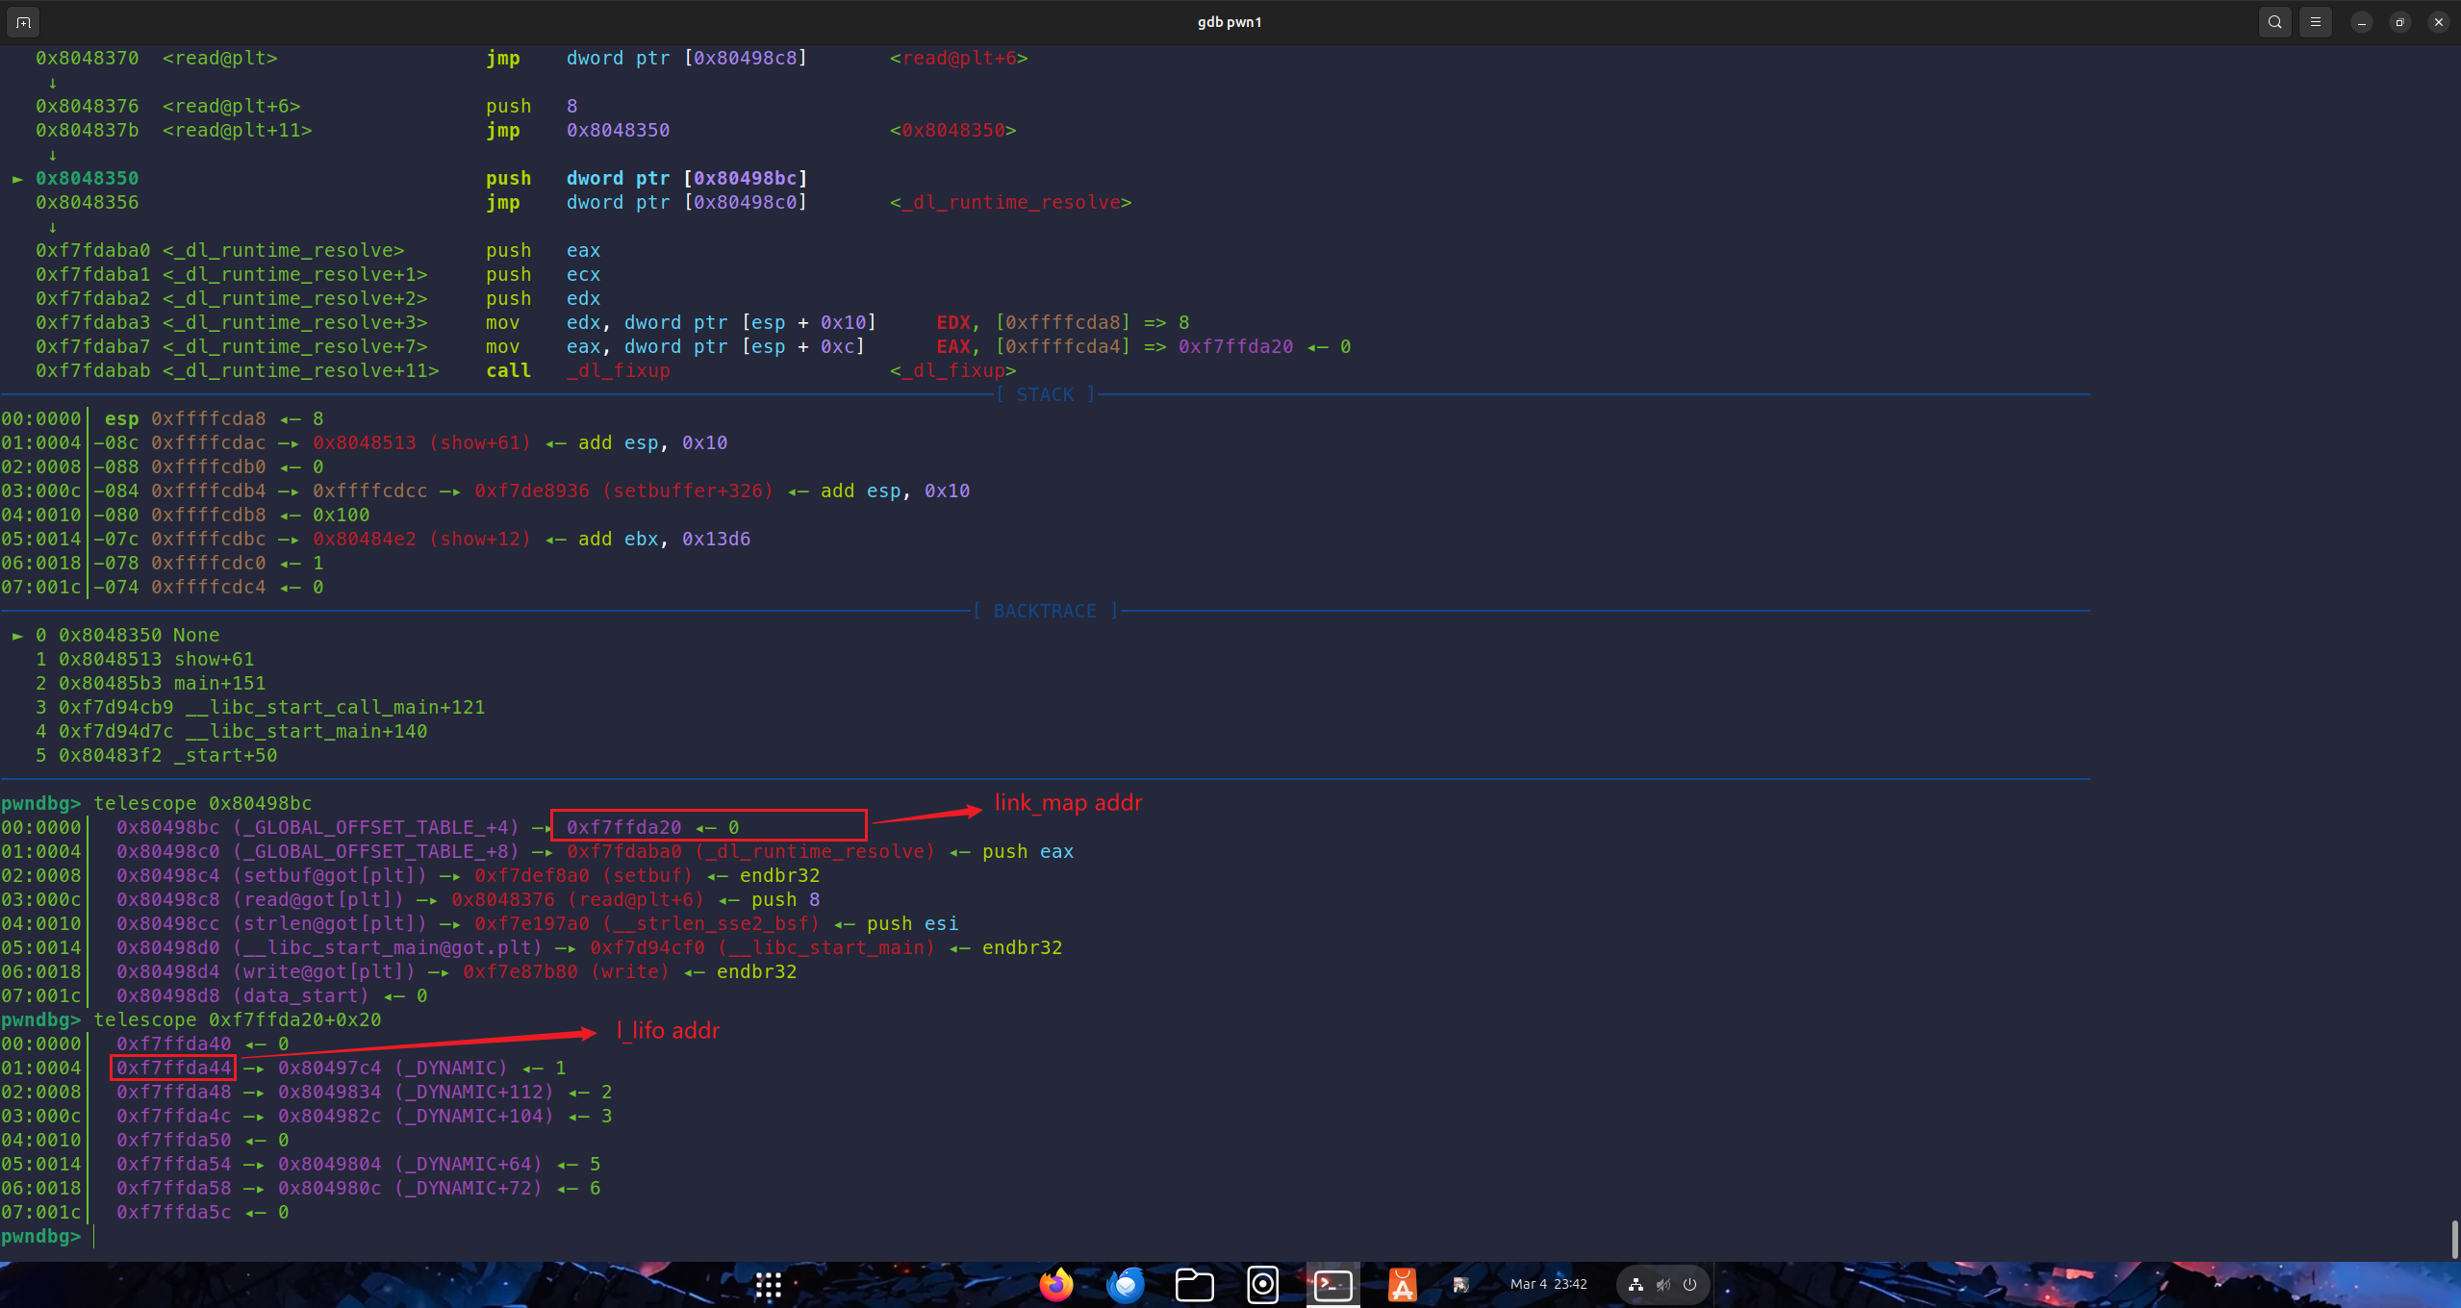
Task: Open the Rhythmbox speaker icon in dock
Action: 1262,1285
